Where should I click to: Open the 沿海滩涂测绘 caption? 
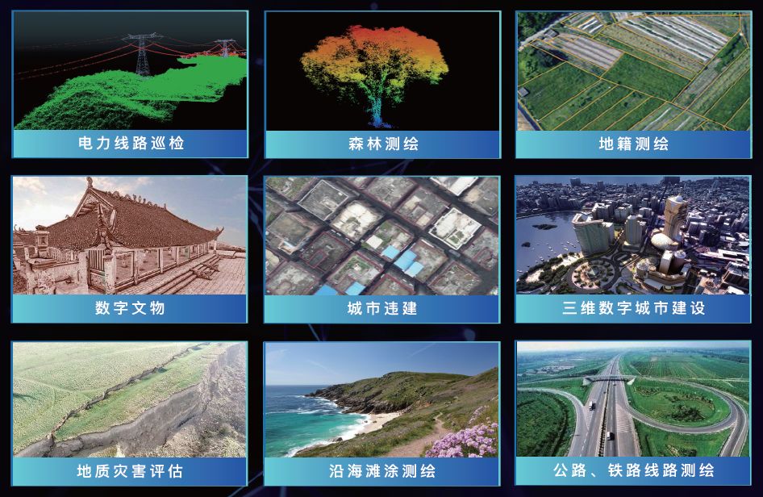tap(381, 470)
